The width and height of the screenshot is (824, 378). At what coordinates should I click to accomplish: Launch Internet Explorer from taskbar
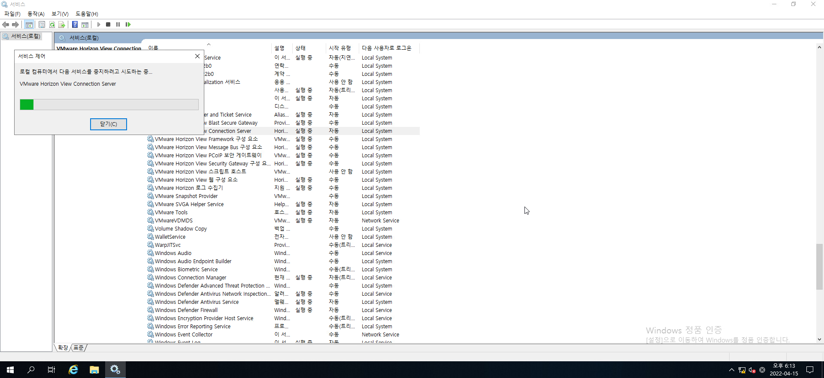coord(73,369)
